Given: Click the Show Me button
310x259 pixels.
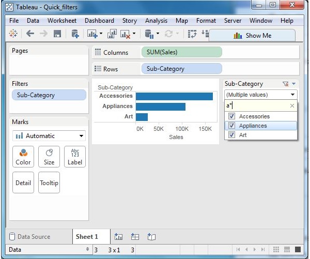Looking at the screenshot, I should pyautogui.click(x=253, y=36).
